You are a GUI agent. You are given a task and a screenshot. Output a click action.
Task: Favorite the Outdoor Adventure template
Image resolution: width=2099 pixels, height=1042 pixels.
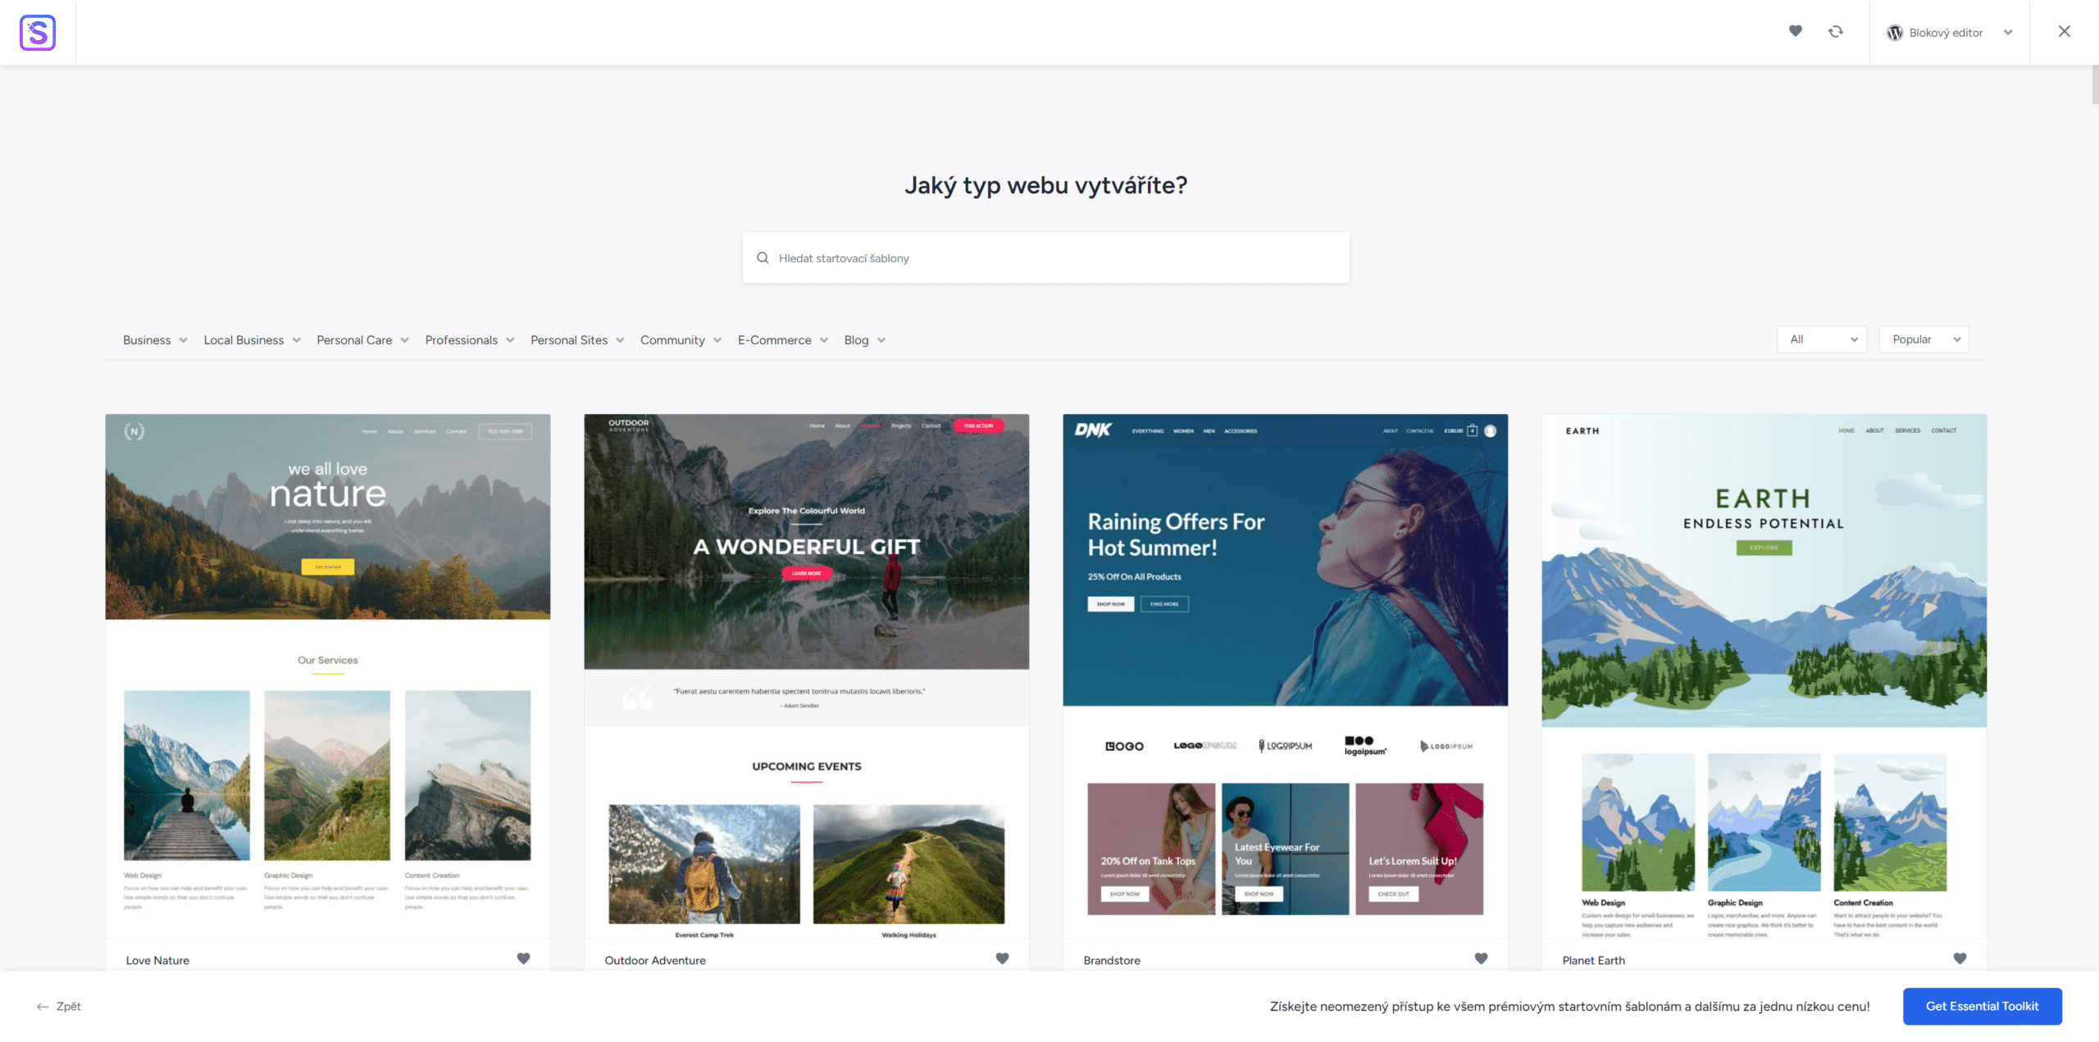point(1002,958)
